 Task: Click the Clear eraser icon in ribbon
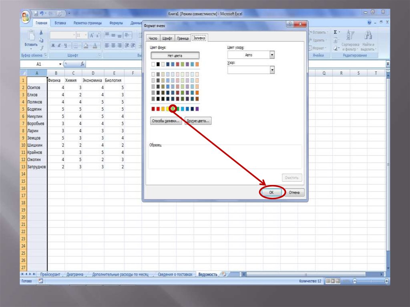pyautogui.click(x=336, y=48)
